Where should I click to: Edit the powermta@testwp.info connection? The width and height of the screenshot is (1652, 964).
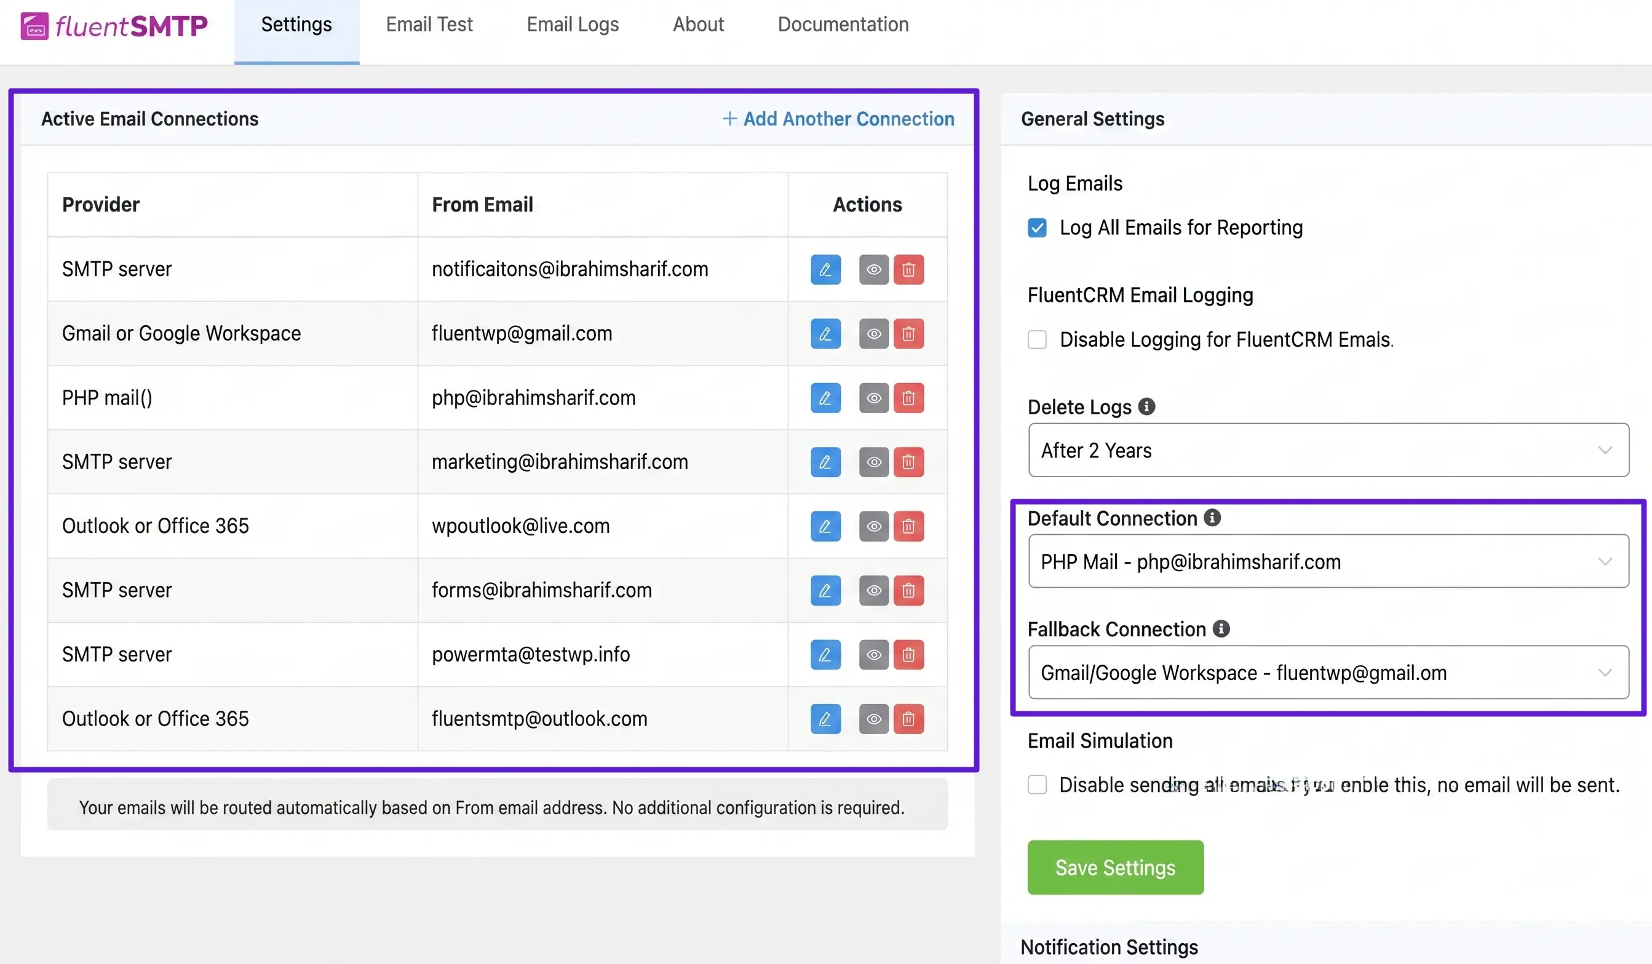825,655
